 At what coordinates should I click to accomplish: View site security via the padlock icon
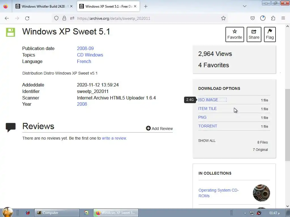pyautogui.click(x=64, y=18)
